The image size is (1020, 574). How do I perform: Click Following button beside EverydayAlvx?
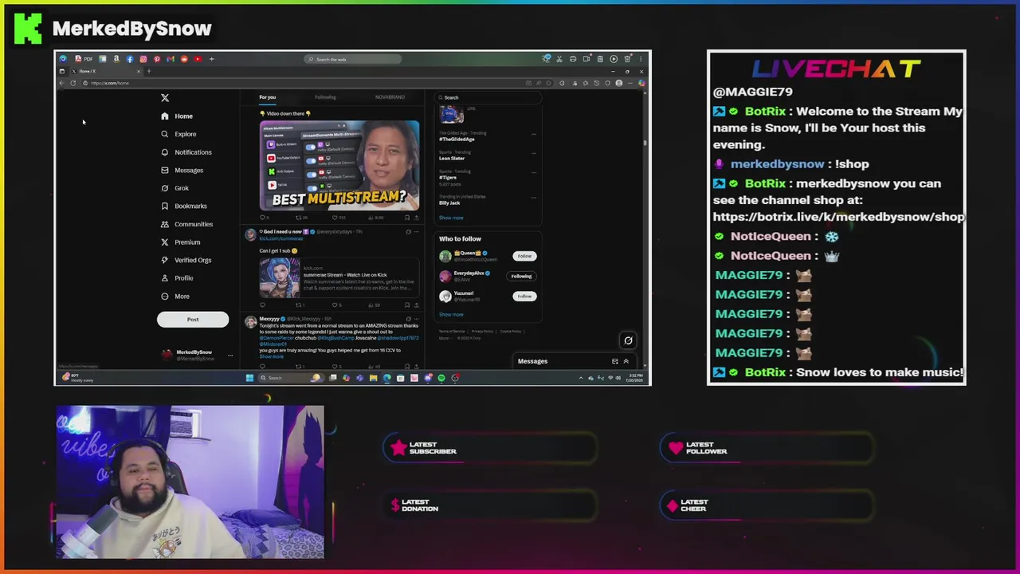(522, 276)
